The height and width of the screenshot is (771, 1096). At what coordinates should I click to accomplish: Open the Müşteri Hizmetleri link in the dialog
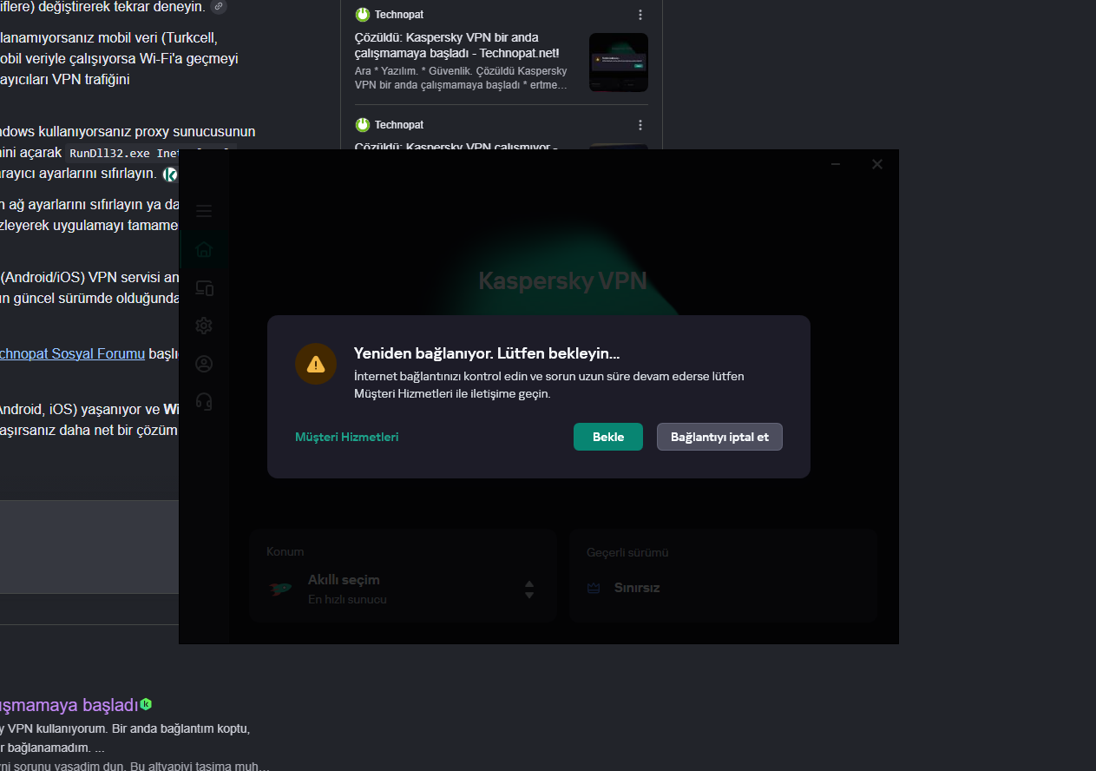pos(347,437)
